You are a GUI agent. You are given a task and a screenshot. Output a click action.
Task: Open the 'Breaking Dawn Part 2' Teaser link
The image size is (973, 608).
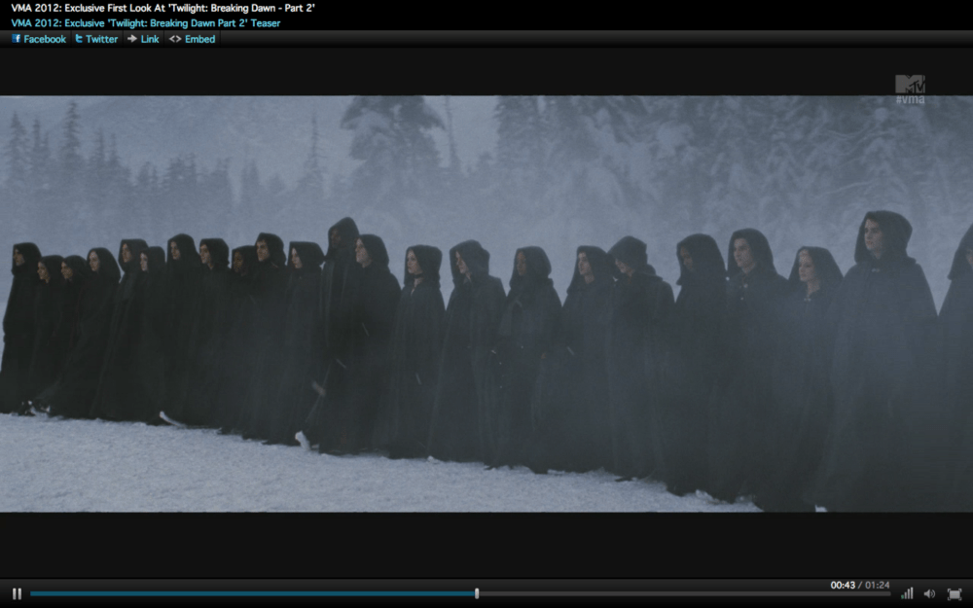pyautogui.click(x=145, y=22)
